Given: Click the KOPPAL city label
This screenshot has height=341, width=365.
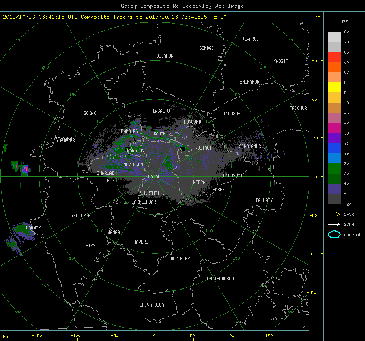Looking at the screenshot, I should (x=200, y=182).
